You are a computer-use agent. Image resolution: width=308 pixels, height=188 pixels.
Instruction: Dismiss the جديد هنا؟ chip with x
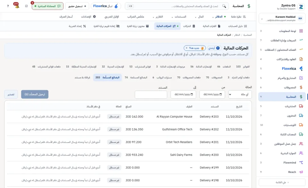tap(186, 48)
